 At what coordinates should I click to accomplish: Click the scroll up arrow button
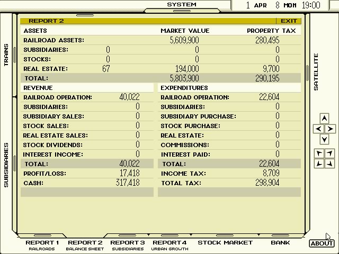tap(324, 119)
